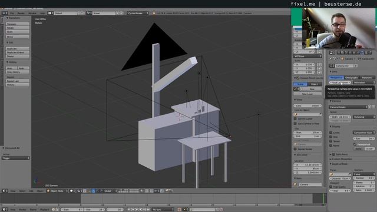
Task: Open the XYZ Euler rotation mode dropdown
Action: 307,57
